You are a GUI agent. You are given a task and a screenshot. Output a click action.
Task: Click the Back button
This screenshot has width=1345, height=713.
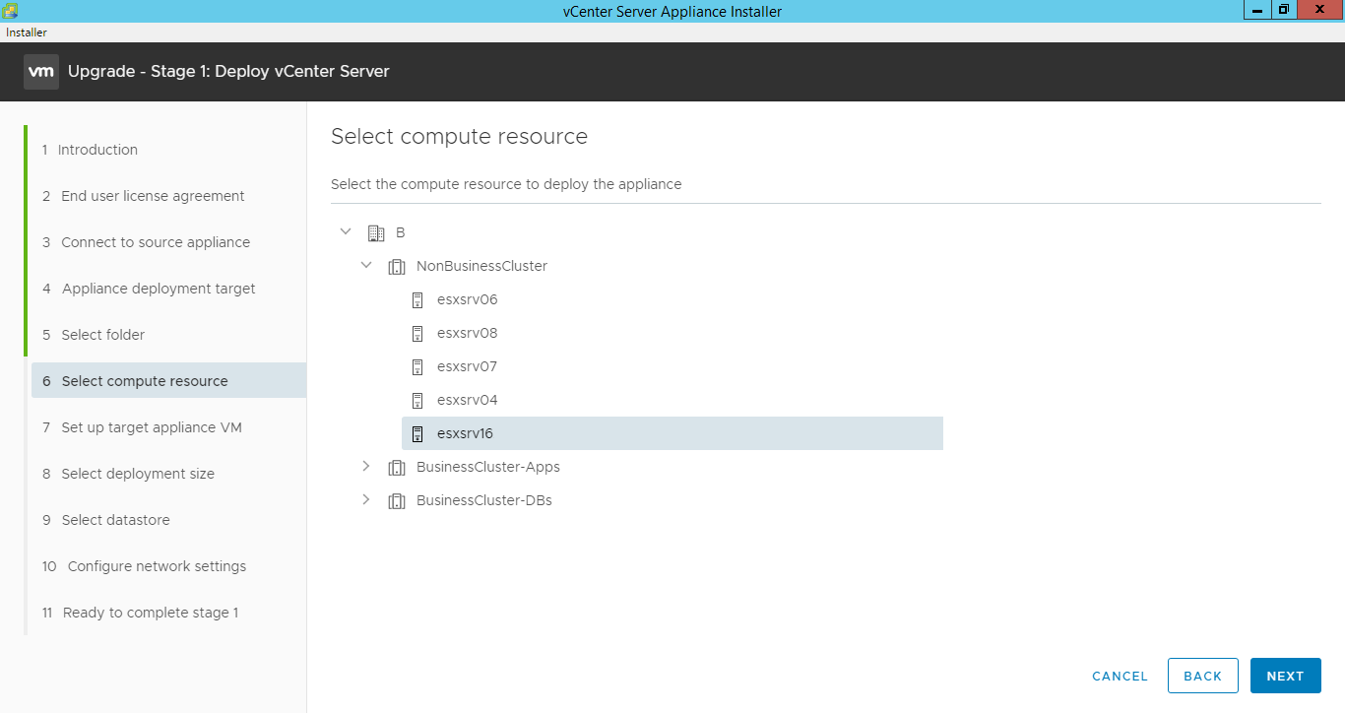point(1202,676)
